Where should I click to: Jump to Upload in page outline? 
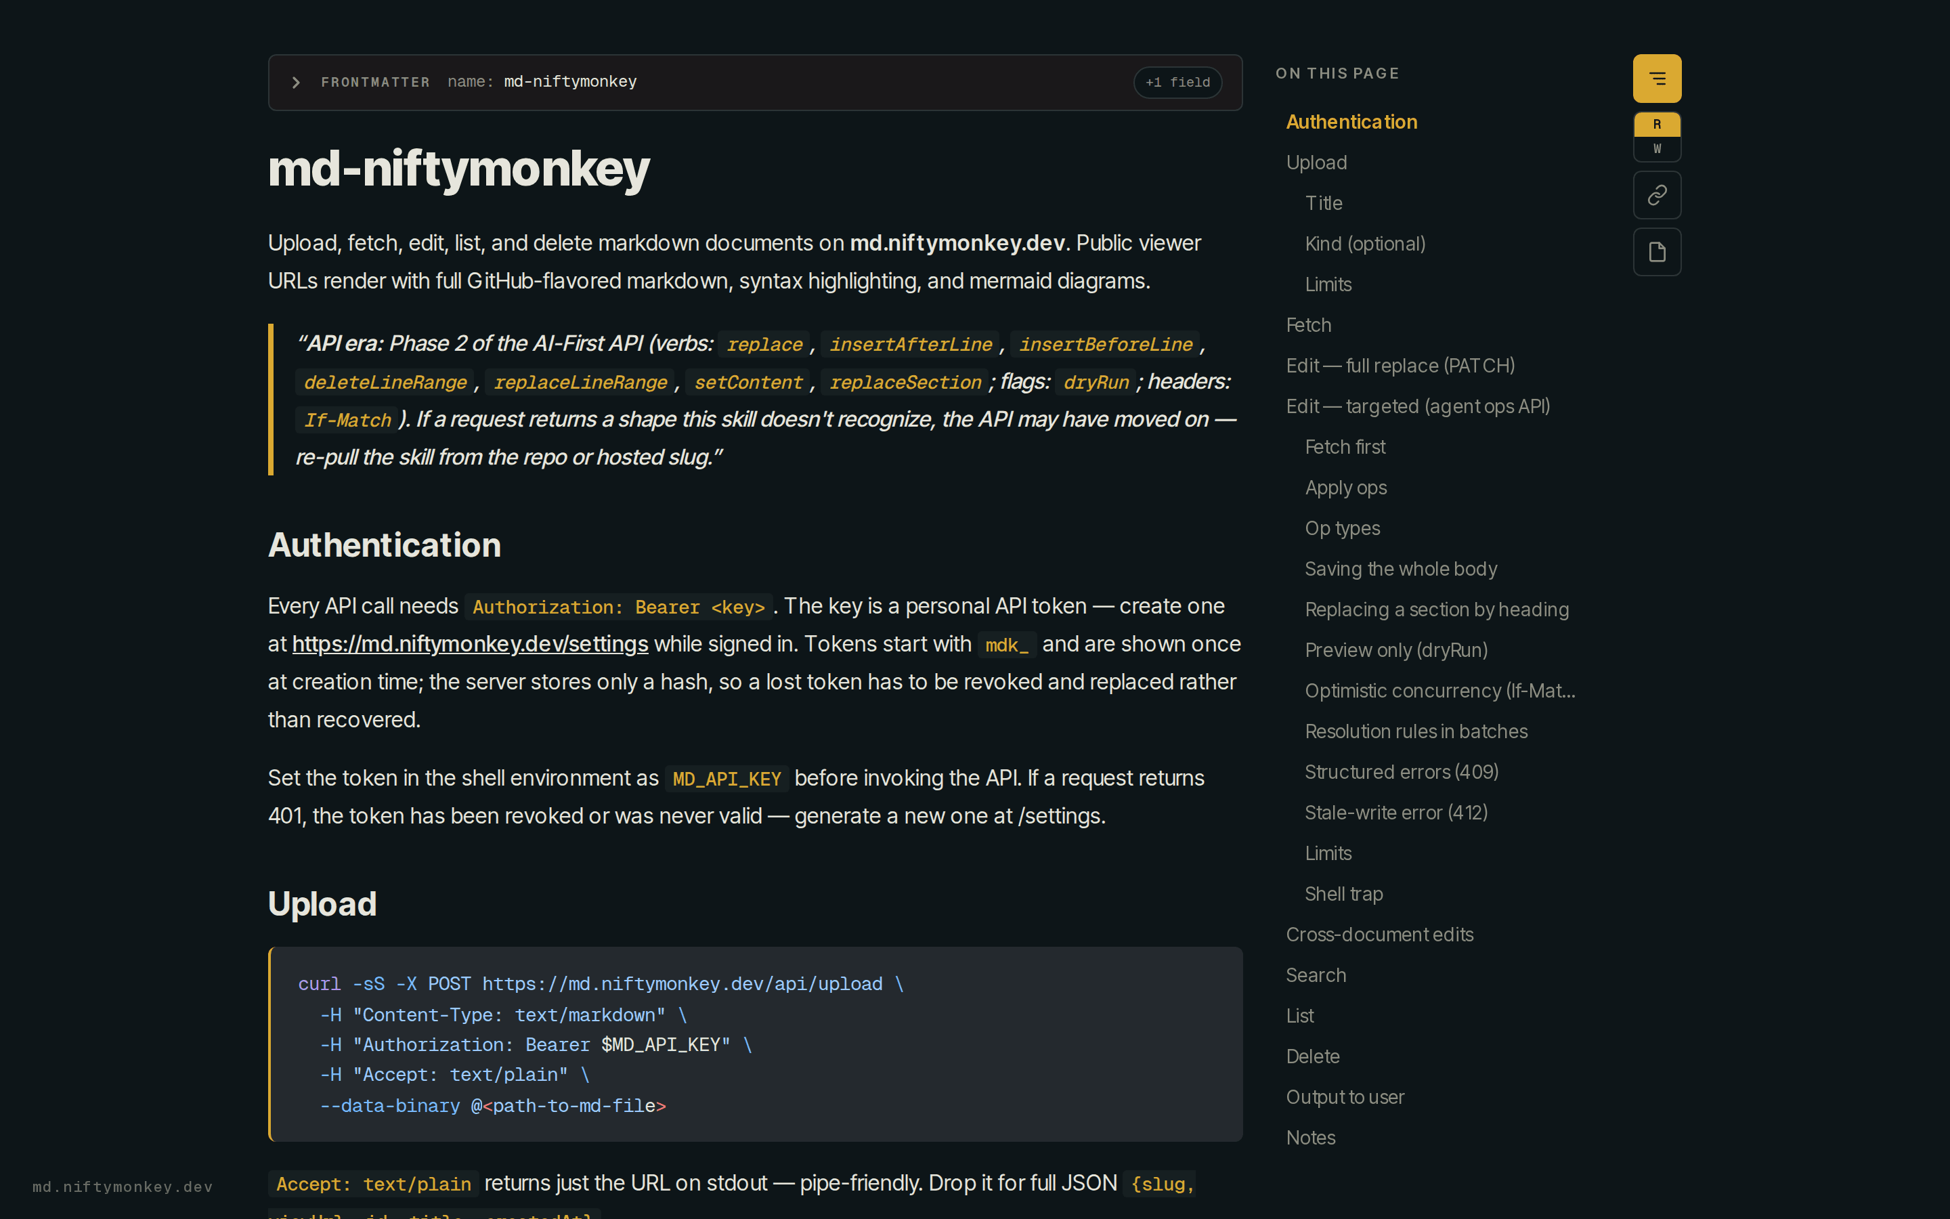(1316, 163)
